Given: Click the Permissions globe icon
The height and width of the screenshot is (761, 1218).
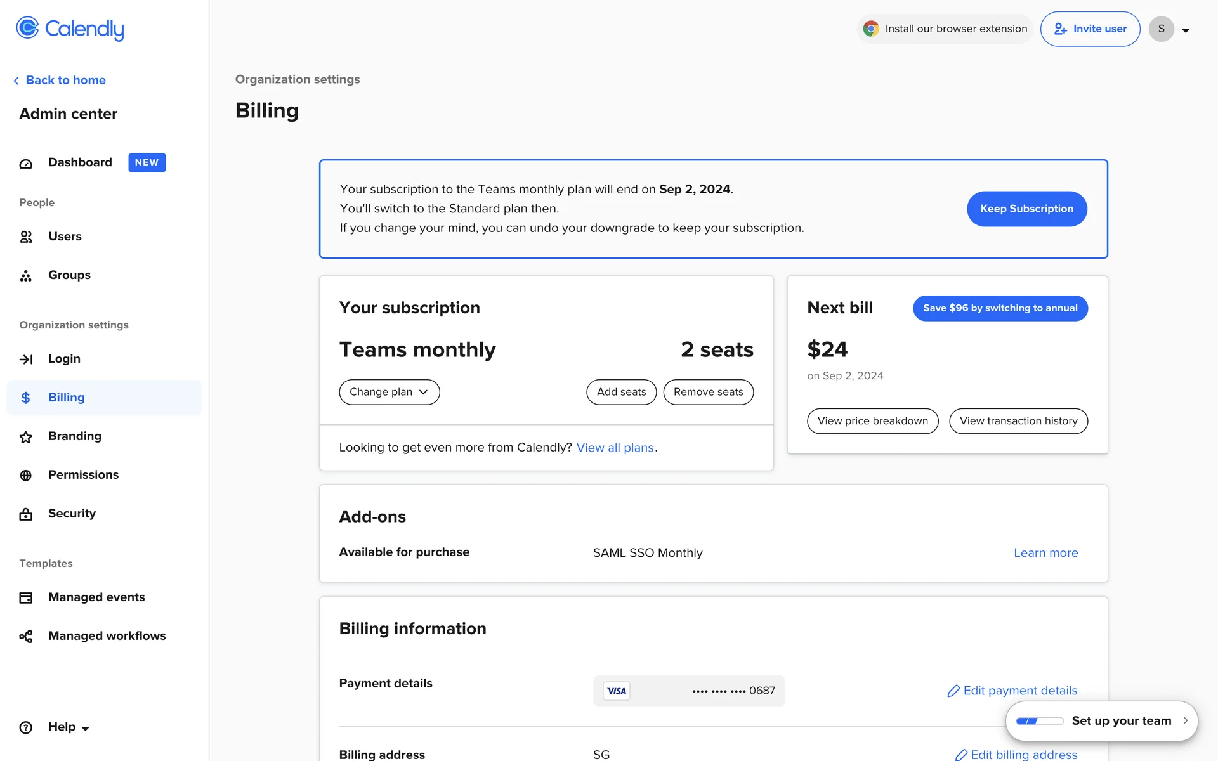Looking at the screenshot, I should pyautogui.click(x=26, y=476).
